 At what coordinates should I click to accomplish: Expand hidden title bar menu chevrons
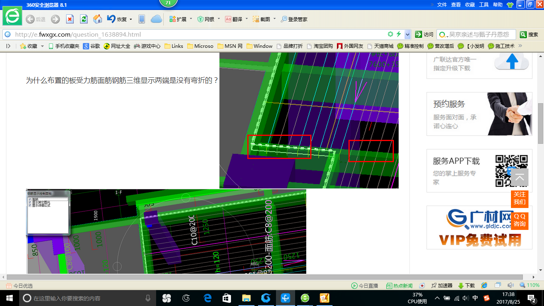(432, 5)
